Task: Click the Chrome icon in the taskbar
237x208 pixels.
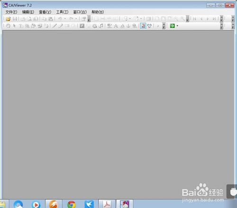Action: pos(72,205)
